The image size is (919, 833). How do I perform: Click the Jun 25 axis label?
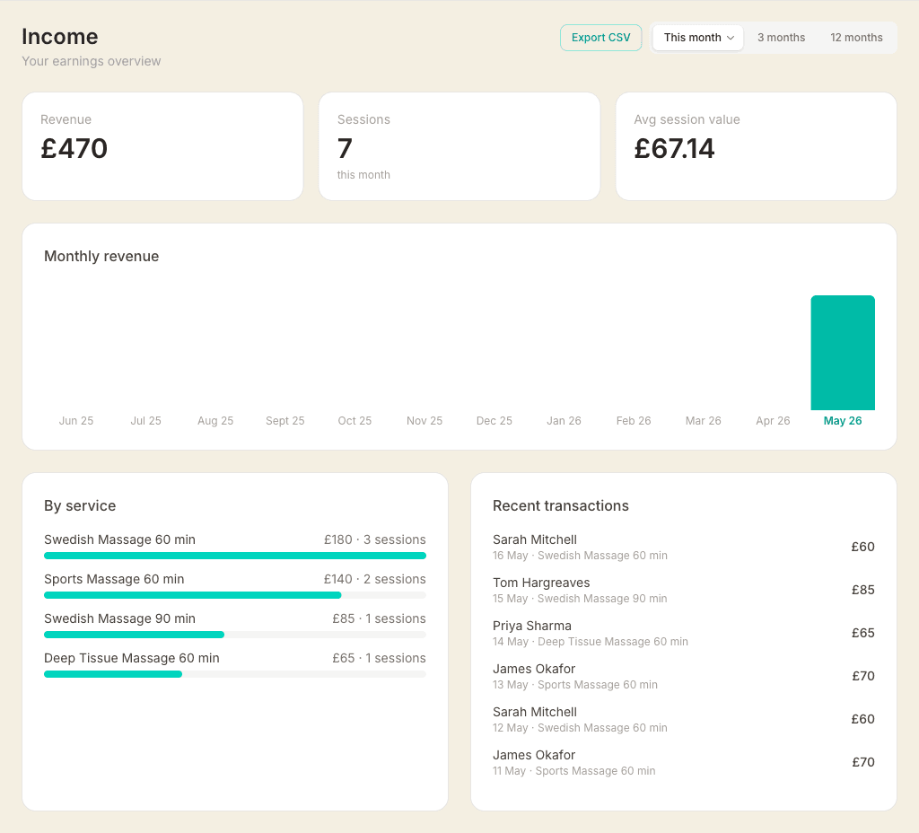coord(76,420)
